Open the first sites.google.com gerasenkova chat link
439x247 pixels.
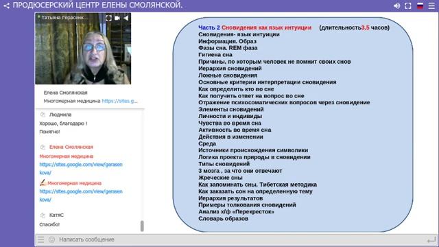point(81,168)
